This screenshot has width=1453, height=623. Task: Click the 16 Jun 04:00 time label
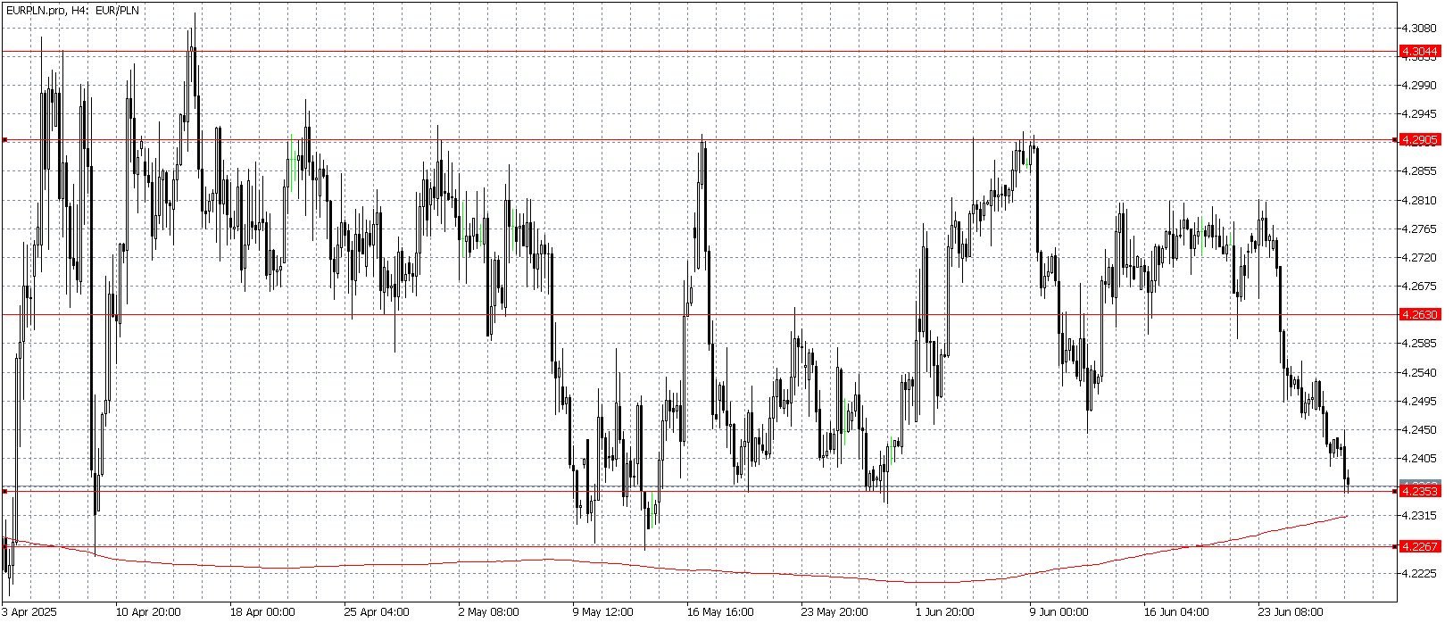point(1176,612)
